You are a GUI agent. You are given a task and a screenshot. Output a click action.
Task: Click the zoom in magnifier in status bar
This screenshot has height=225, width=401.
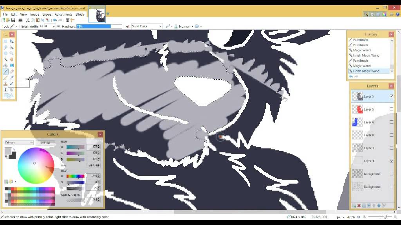pos(396,217)
